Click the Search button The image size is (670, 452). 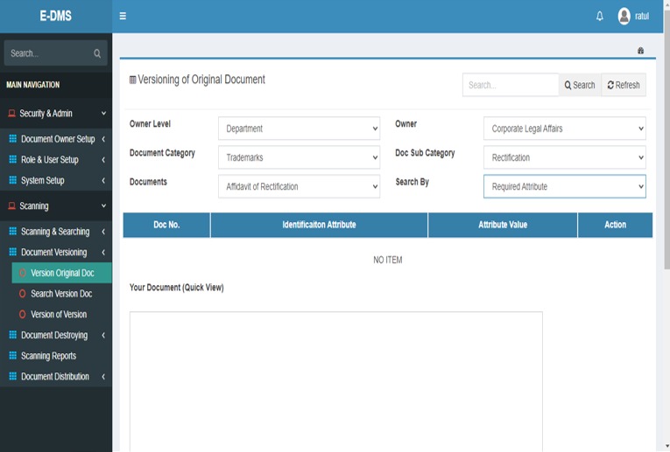[x=580, y=85]
